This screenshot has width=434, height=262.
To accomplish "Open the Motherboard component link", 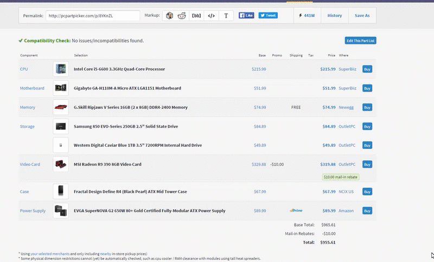I will 32,88.
